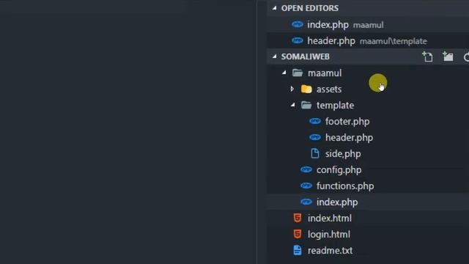Click the New Folder icon
The height and width of the screenshot is (264, 469).
tap(448, 56)
